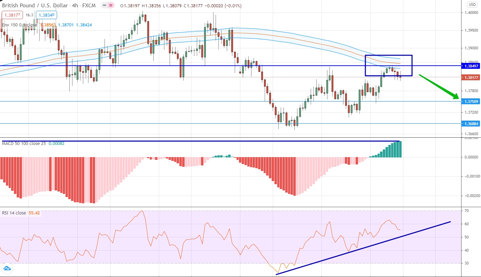481x277 pixels.
Task: Click the Env lower value 1.38424
Action: point(84,25)
